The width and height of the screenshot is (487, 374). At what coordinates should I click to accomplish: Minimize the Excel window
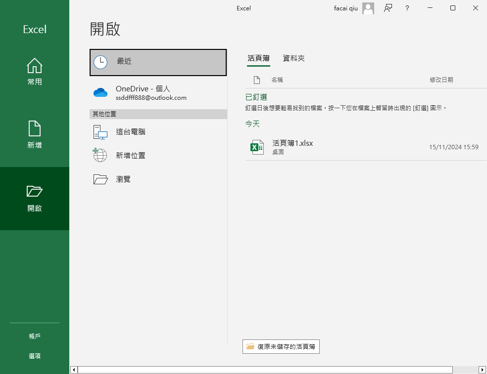(x=430, y=8)
